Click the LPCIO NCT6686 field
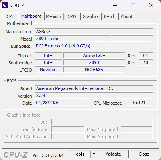161x160 pixels. click(94, 70)
